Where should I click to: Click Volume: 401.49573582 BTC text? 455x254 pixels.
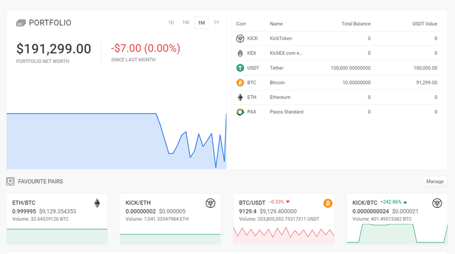(382, 219)
